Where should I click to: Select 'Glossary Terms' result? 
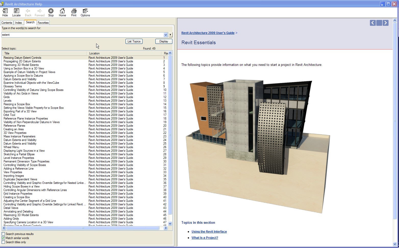(x=85, y=86)
